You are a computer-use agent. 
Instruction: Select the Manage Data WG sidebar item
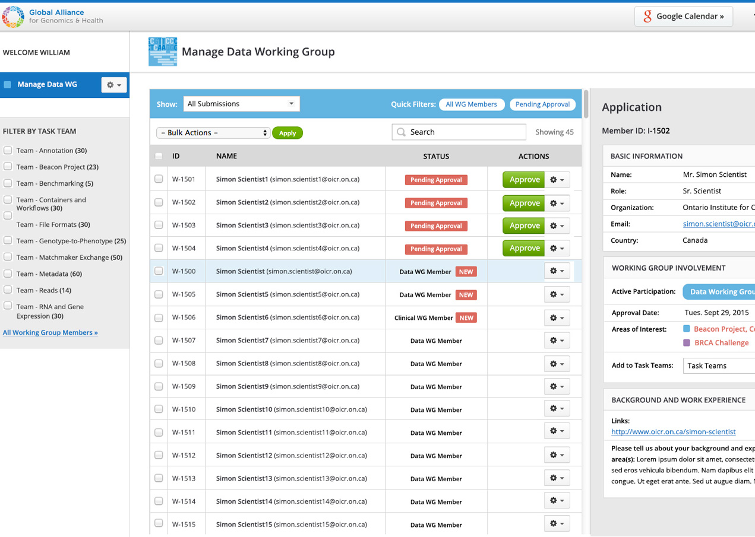(x=48, y=84)
